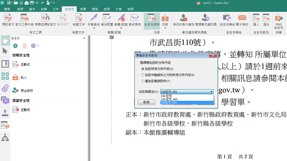Click green add security policy button
The image size is (287, 161).
tap(15, 46)
